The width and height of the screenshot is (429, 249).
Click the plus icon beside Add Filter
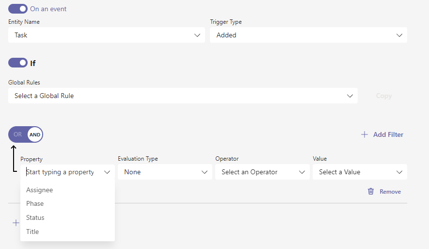pyautogui.click(x=364, y=134)
